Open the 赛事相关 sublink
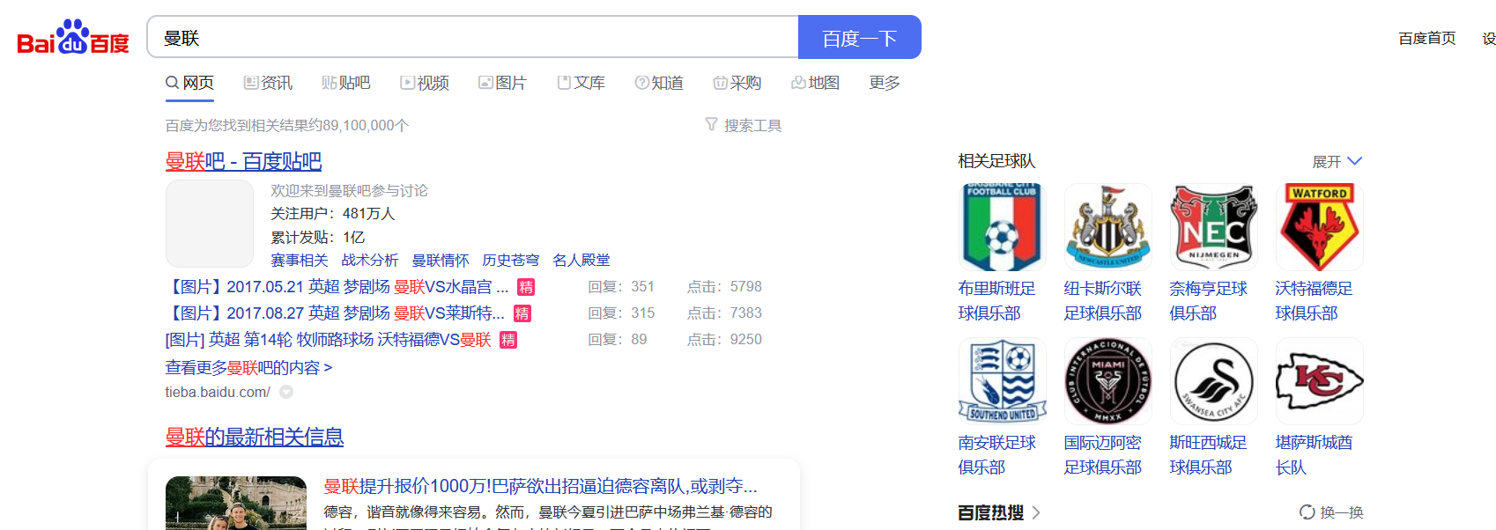This screenshot has width=1496, height=530. (300, 261)
